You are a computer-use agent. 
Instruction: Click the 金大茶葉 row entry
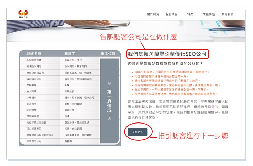(x=31, y=91)
